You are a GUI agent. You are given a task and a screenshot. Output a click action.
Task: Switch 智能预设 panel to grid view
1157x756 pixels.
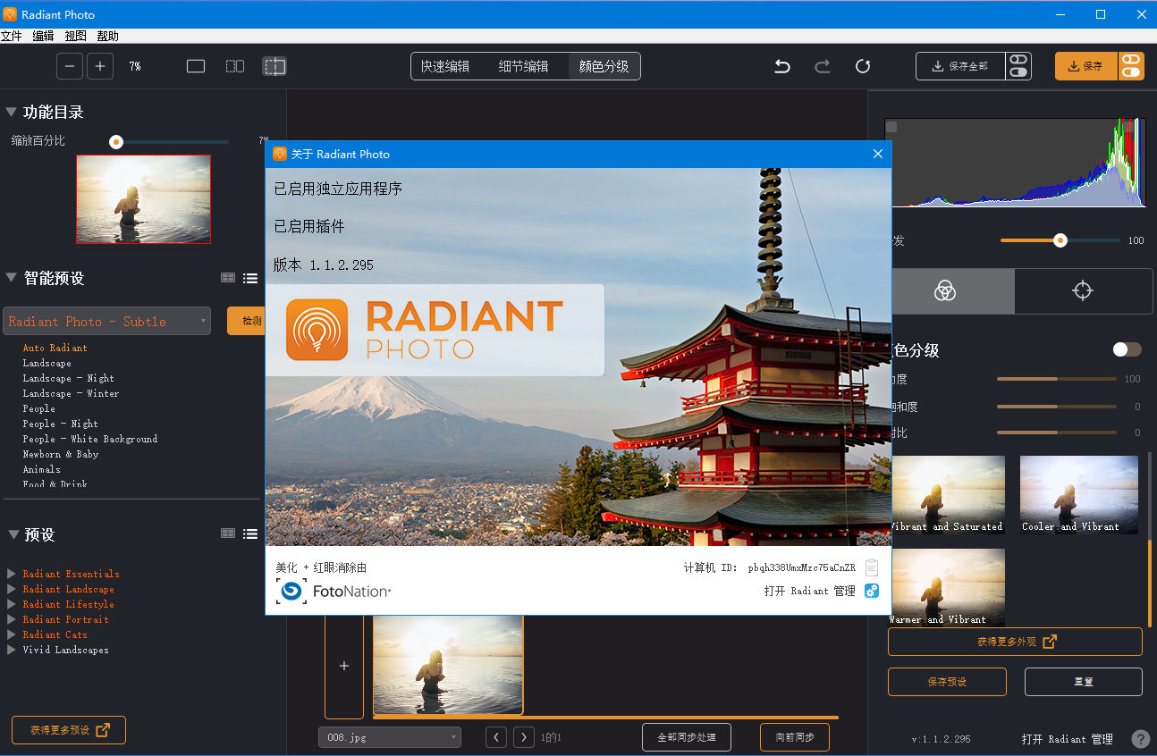pyautogui.click(x=227, y=277)
